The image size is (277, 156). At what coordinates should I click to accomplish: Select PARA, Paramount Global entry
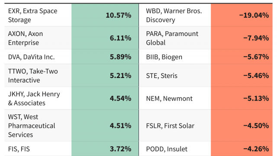pos(175,38)
